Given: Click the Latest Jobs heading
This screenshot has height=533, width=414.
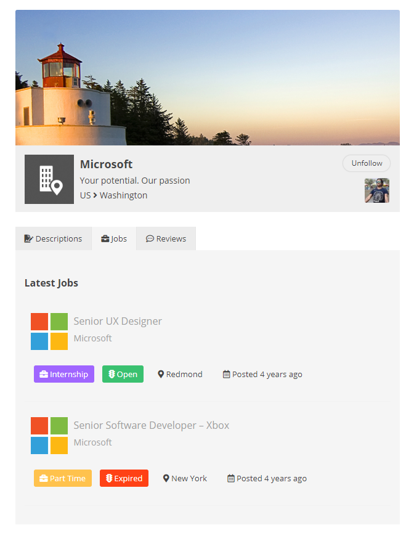Looking at the screenshot, I should [x=51, y=283].
